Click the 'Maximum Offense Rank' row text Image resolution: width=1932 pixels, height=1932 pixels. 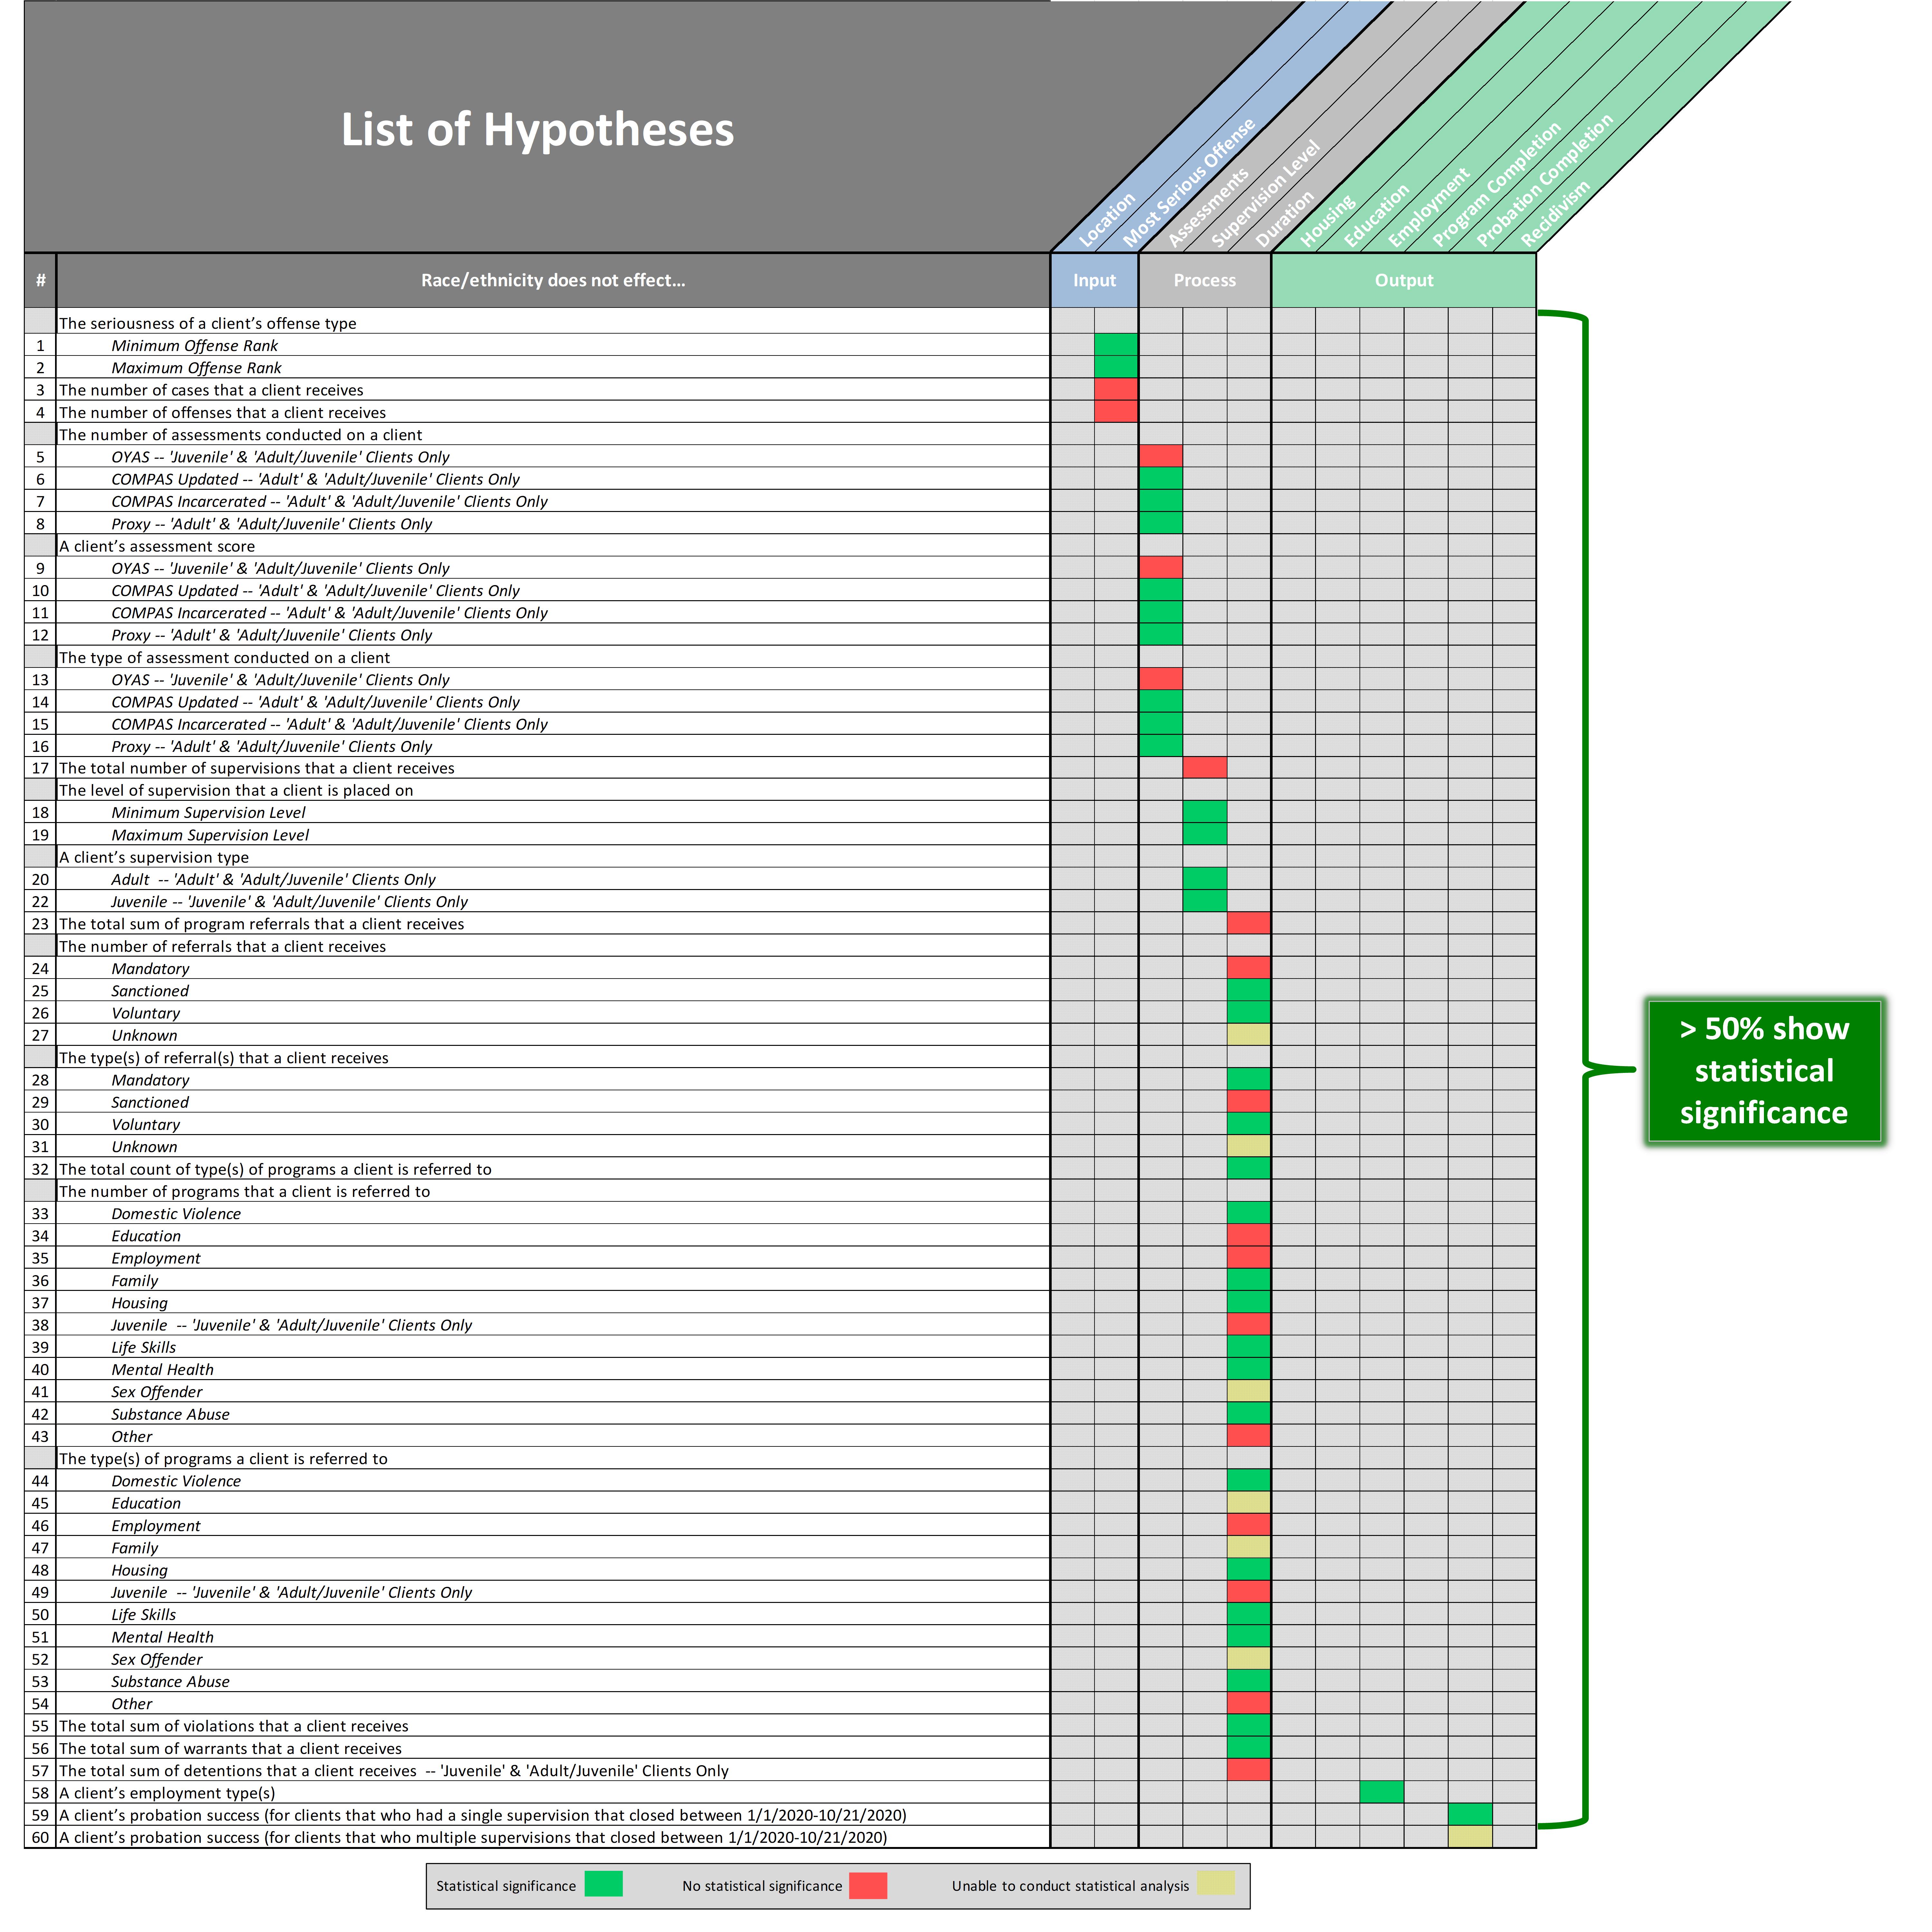point(196,368)
